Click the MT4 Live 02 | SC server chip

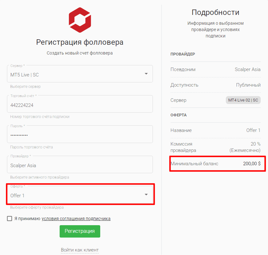[243, 100]
